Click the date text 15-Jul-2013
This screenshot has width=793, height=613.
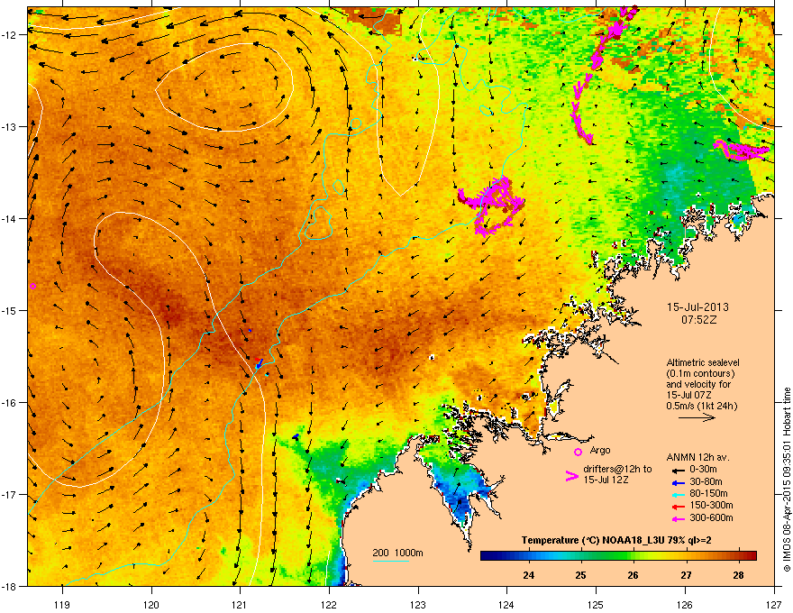697,307
